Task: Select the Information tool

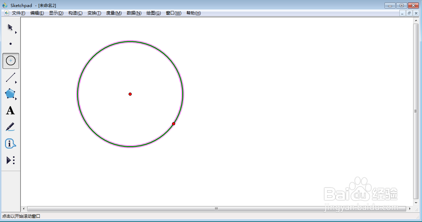Action: pos(10,144)
